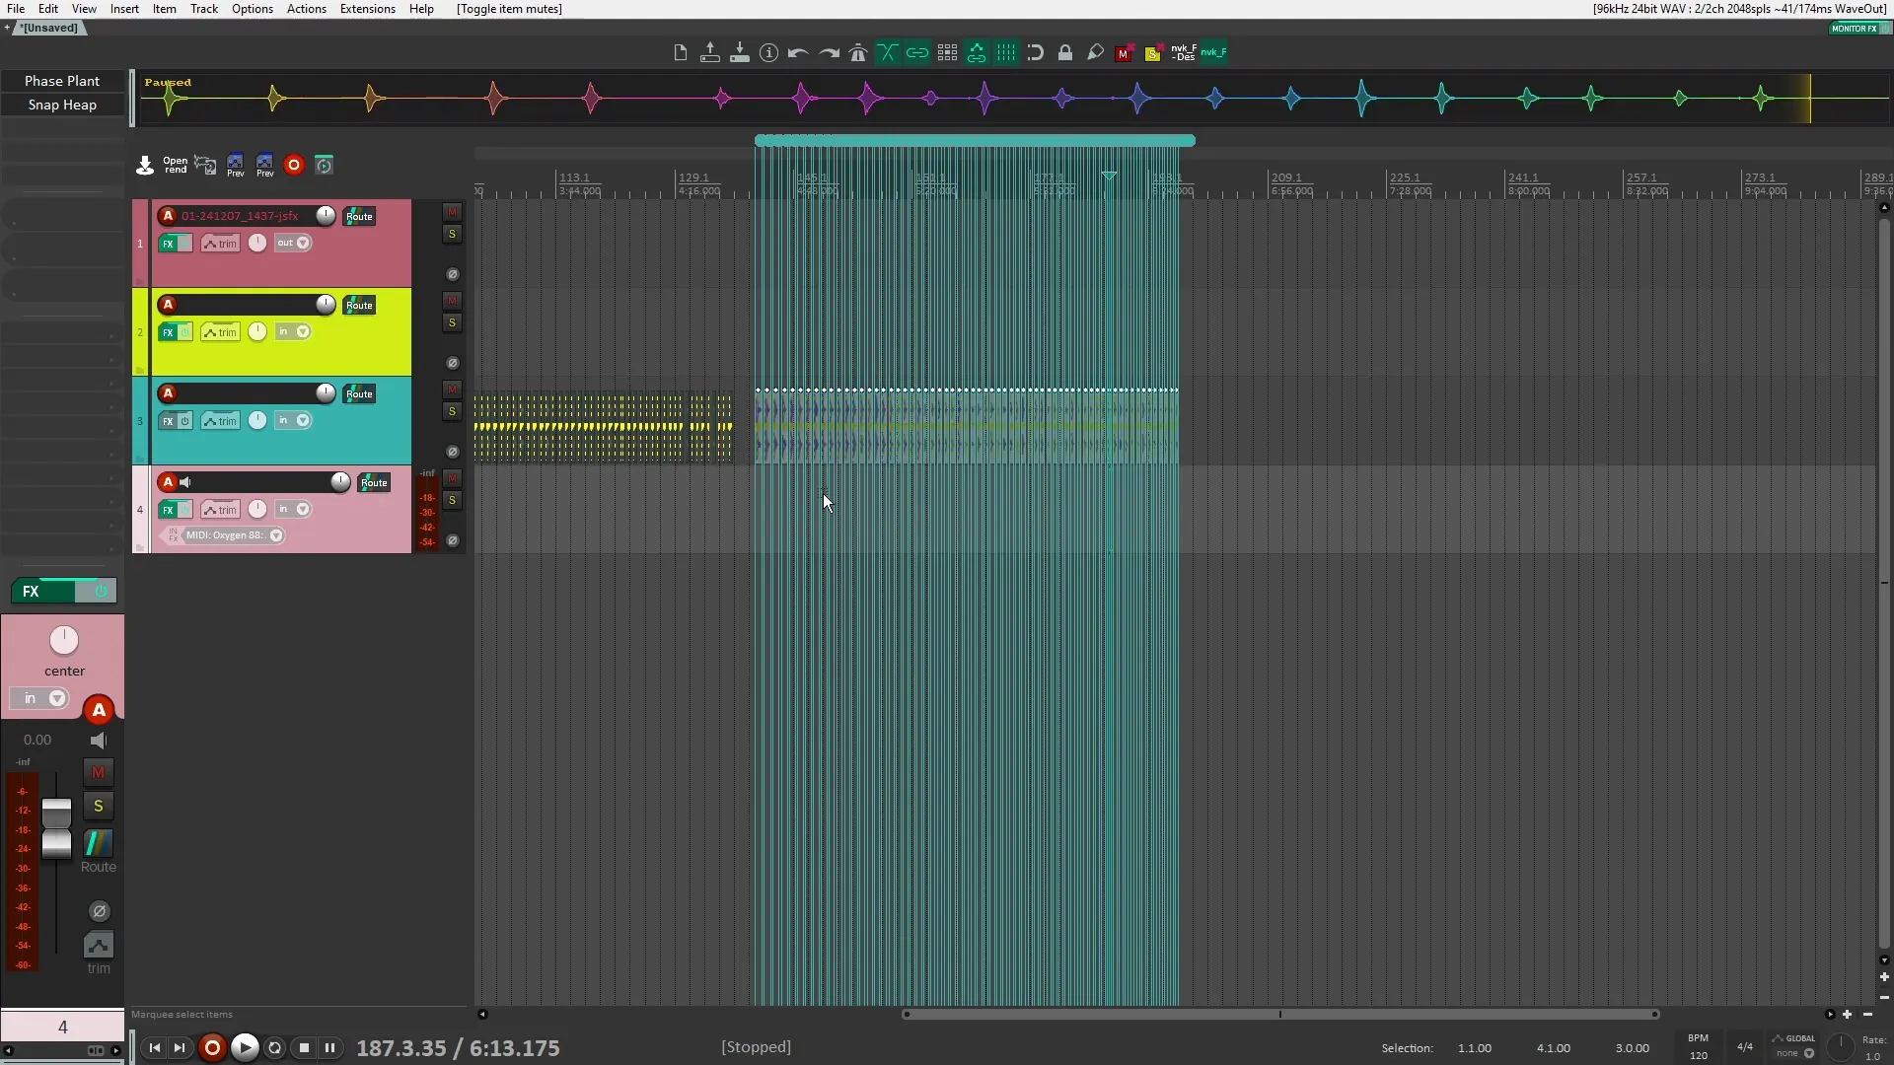Open the Insert menu

click(x=124, y=9)
